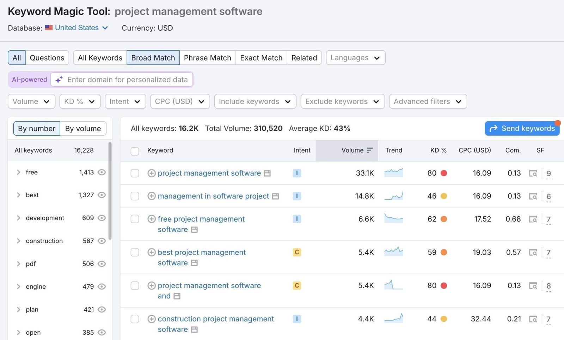Click add icon for 'project management software' keyword
This screenshot has width=564, height=340.
[152, 173]
